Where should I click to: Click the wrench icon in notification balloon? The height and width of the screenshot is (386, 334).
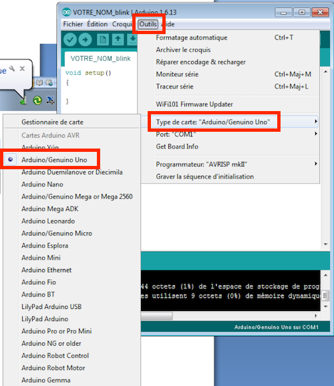pyautogui.click(x=12, y=69)
